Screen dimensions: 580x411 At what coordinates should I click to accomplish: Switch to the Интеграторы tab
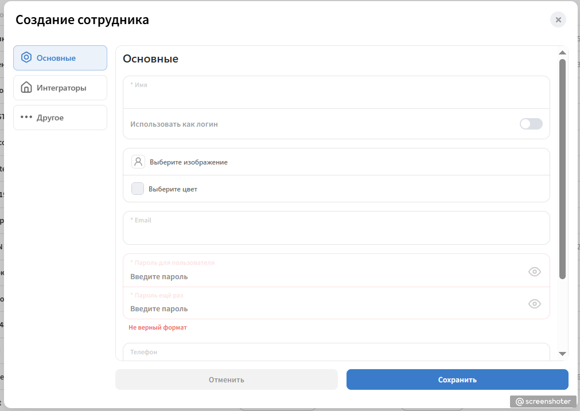(60, 88)
